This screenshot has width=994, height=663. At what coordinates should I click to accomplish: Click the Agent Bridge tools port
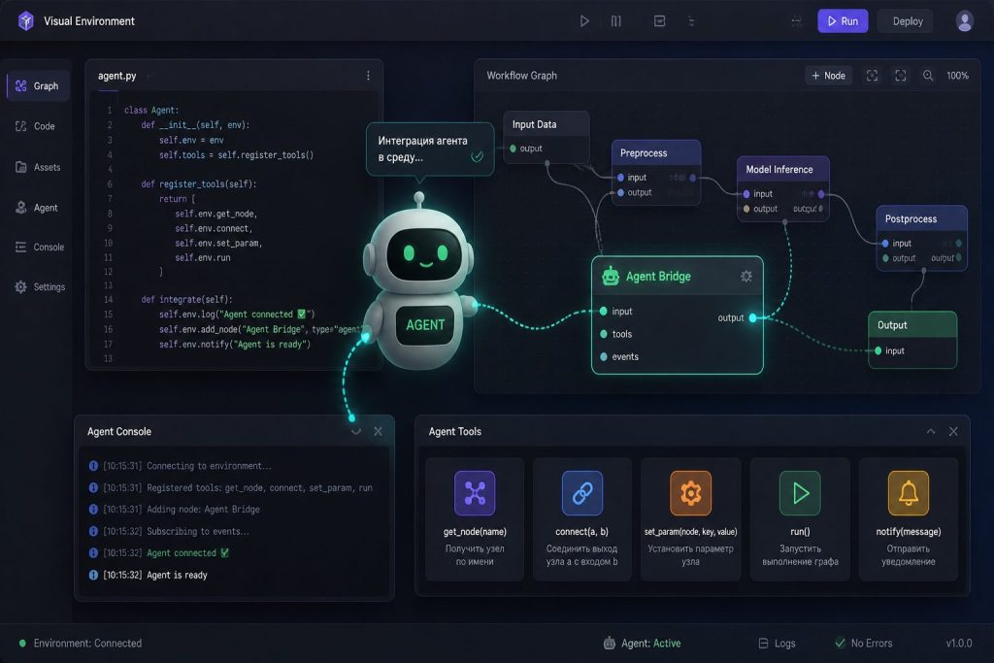pos(604,334)
